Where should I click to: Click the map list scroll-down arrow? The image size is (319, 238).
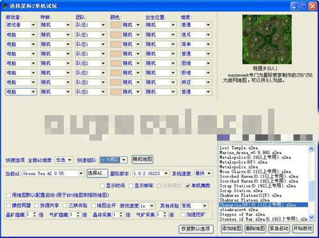[311, 218]
